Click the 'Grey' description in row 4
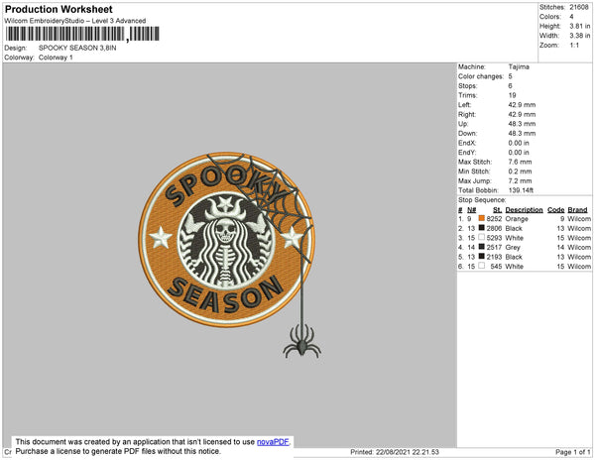Viewport: 595px width, 460px height. (513, 247)
